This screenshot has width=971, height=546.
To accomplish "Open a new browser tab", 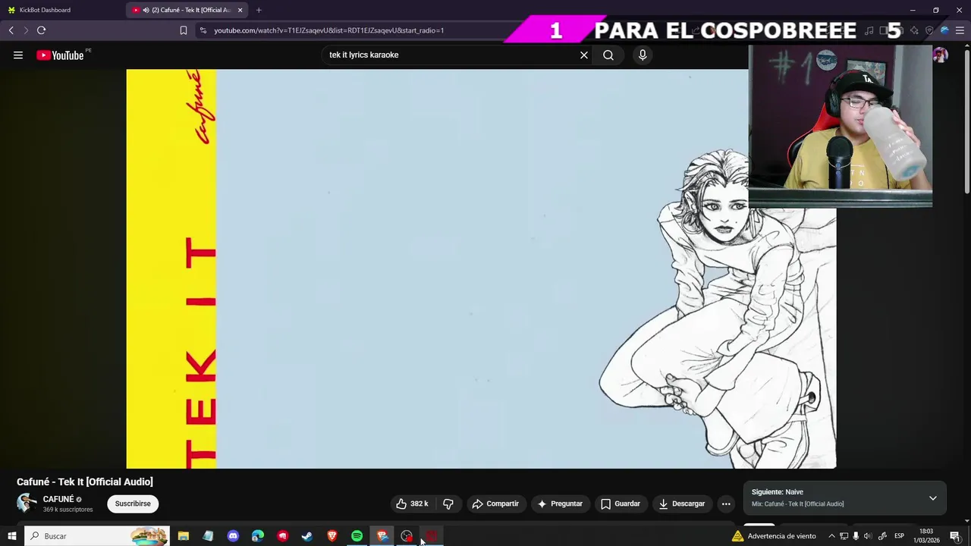I will [259, 10].
